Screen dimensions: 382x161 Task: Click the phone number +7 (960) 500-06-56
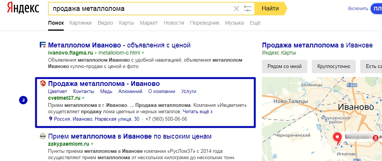click(166, 119)
